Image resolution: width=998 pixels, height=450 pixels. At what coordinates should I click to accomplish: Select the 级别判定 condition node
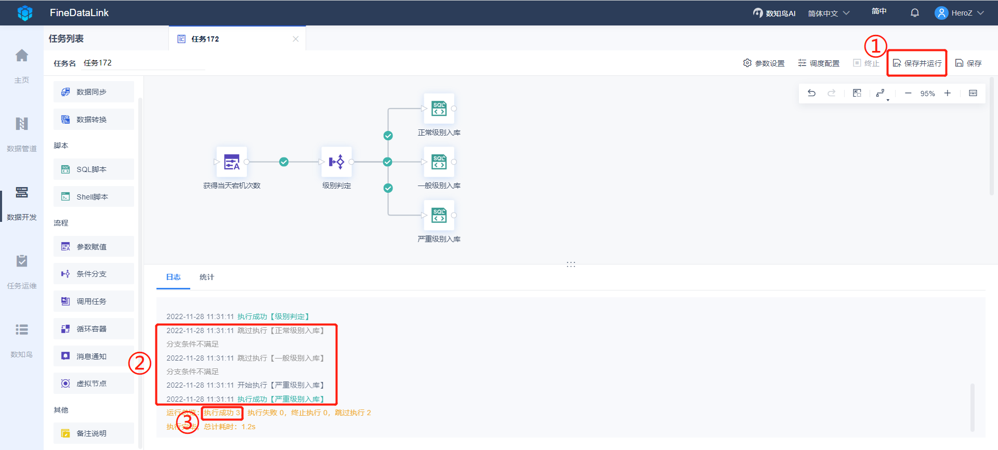coord(336,162)
